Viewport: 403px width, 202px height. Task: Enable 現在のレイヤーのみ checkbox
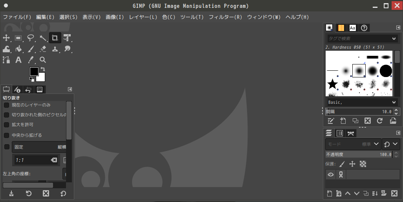(6, 105)
